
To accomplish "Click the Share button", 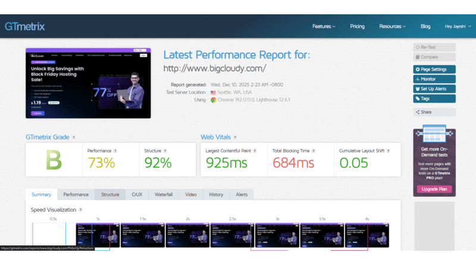I will click(x=434, y=112).
